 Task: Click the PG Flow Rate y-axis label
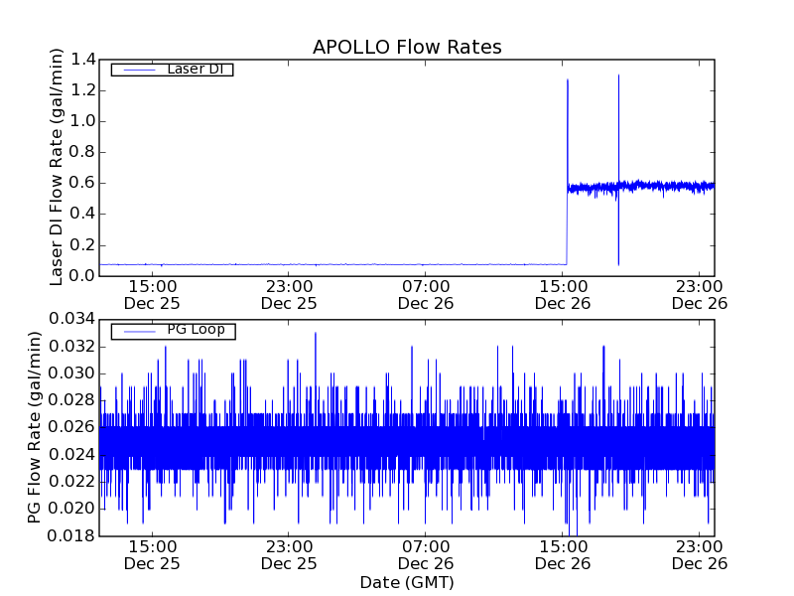35,427
